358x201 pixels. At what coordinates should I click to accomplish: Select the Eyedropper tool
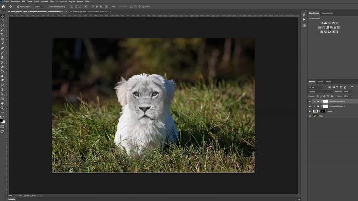click(2, 44)
